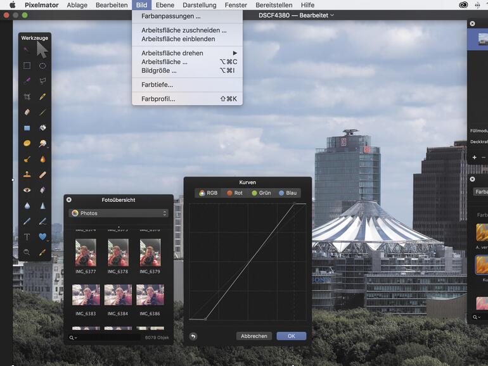The width and height of the screenshot is (488, 366).
Task: Click the bottom-left curve control point
Action: point(205,319)
